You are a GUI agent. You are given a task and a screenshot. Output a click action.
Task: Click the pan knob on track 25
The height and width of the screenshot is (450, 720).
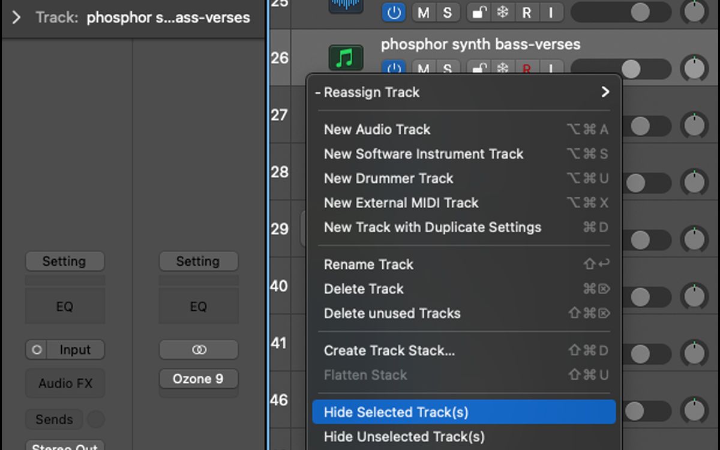[x=695, y=11]
